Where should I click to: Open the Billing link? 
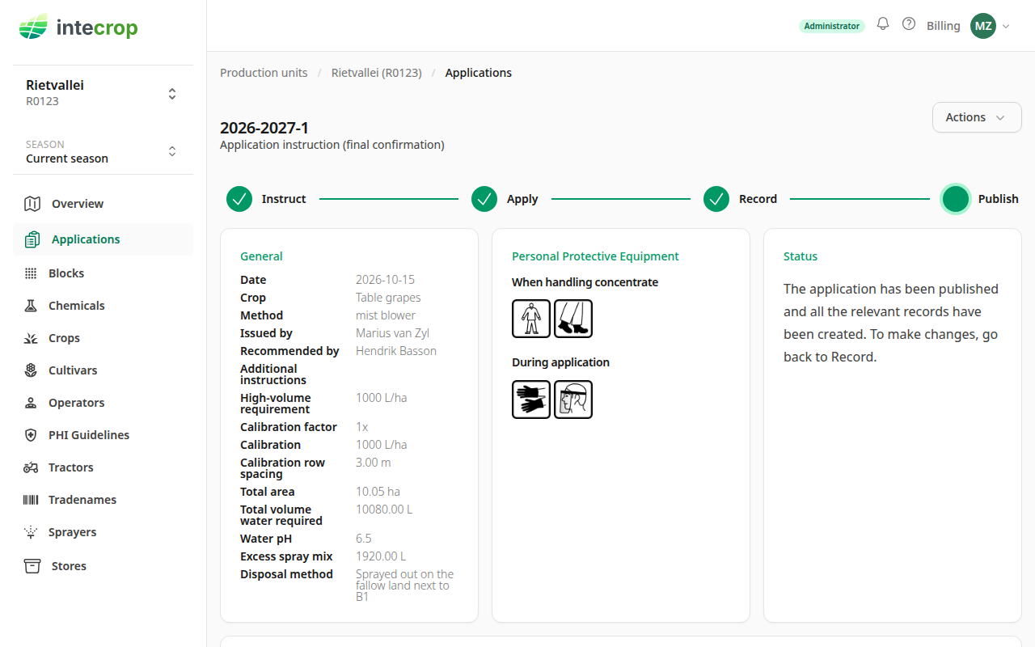tap(944, 26)
